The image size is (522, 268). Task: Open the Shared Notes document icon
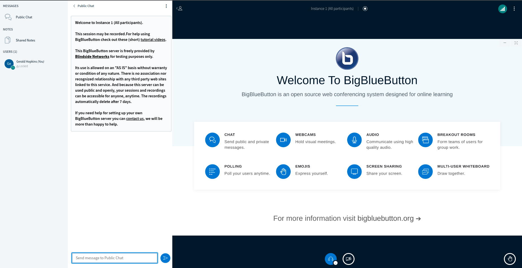8,40
